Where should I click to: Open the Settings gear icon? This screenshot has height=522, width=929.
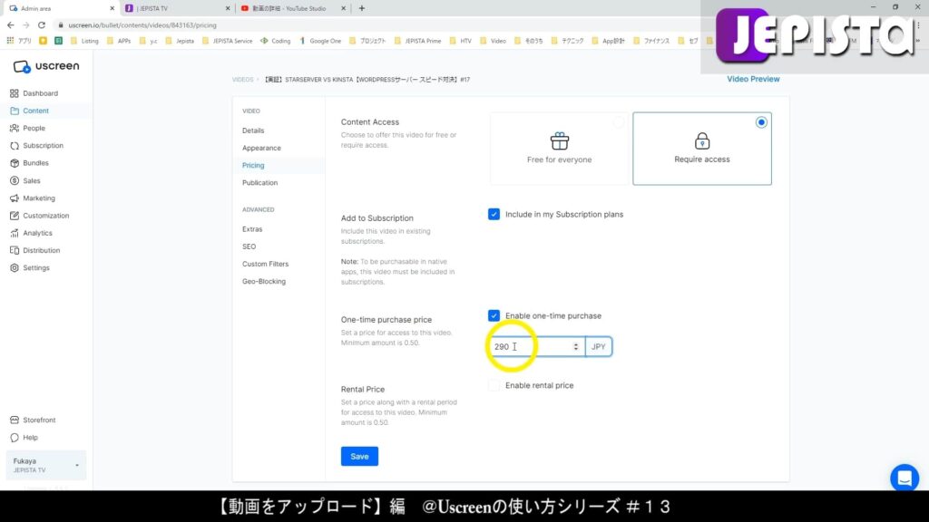tap(15, 268)
